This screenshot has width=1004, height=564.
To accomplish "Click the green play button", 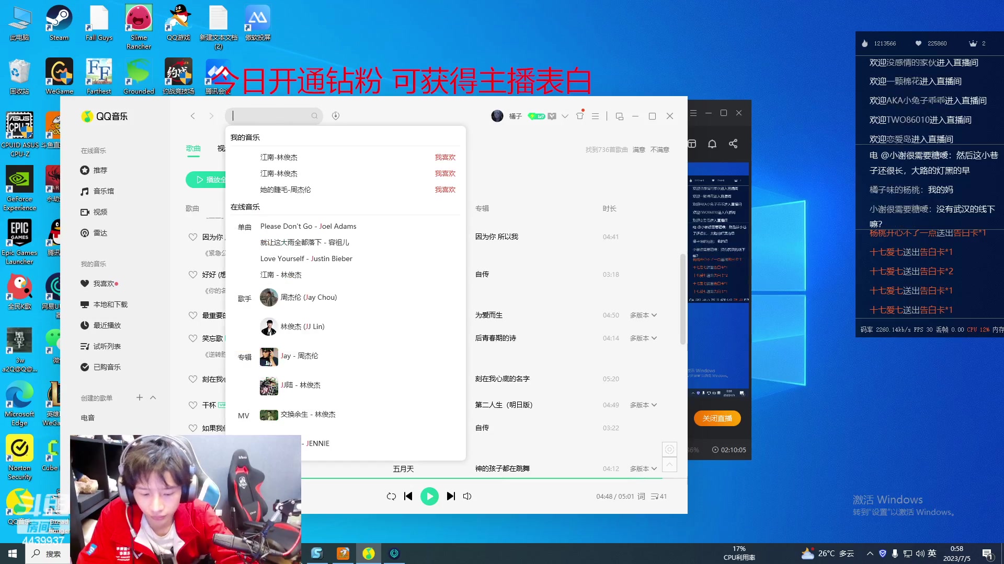I will pos(429,496).
